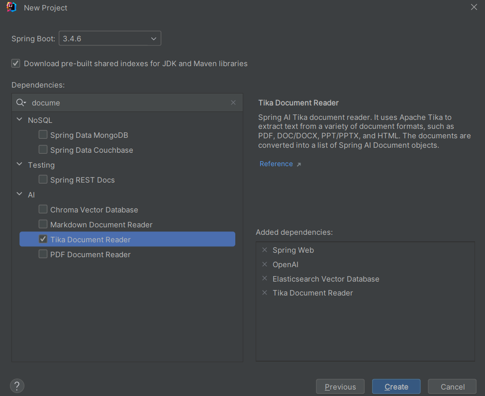Select the Tika Document Reader row label
Image resolution: width=485 pixels, height=396 pixels.
click(91, 240)
